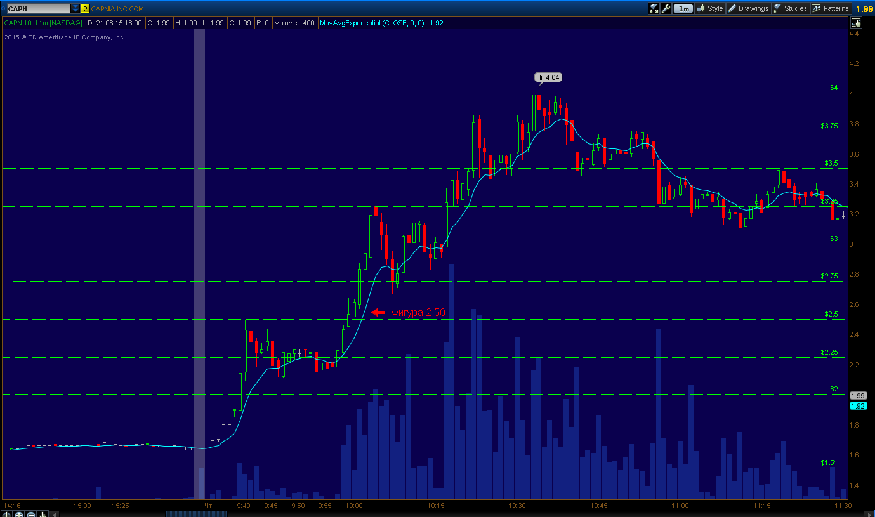Click the scroll left arrow at bottom
The image size is (875, 517).
[55, 514]
